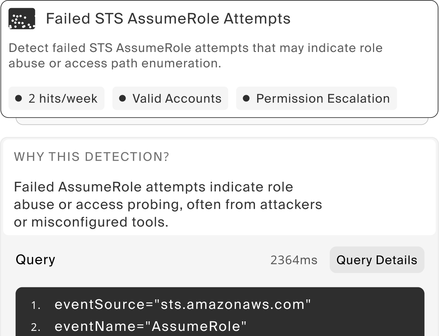Click the eventSource query line
The height and width of the screenshot is (336, 439).
183,305
